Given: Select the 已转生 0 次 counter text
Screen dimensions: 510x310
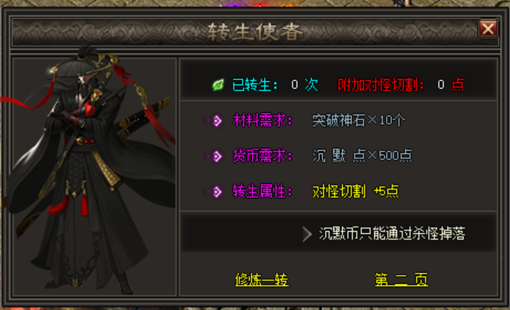Looking at the screenshot, I should [275, 85].
